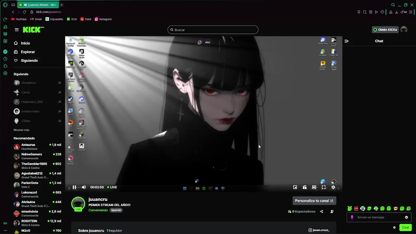Open the Aria AI toolbar button

(x=404, y=12)
